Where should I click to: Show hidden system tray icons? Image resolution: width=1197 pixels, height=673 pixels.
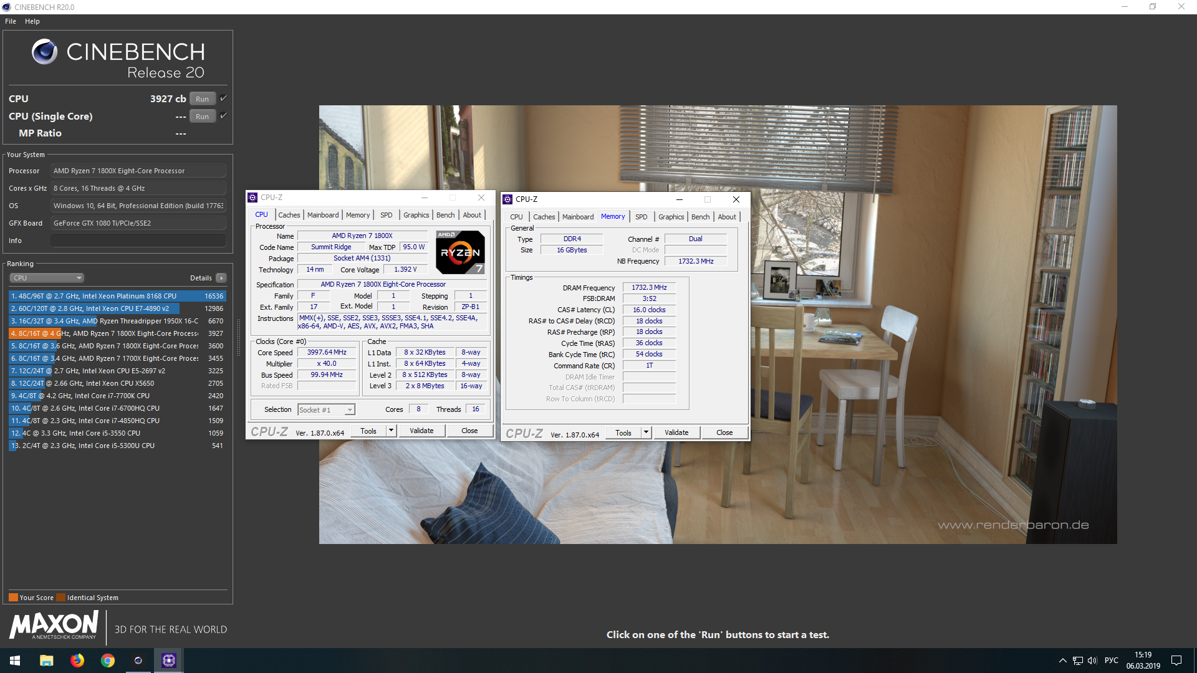pyautogui.click(x=1062, y=661)
